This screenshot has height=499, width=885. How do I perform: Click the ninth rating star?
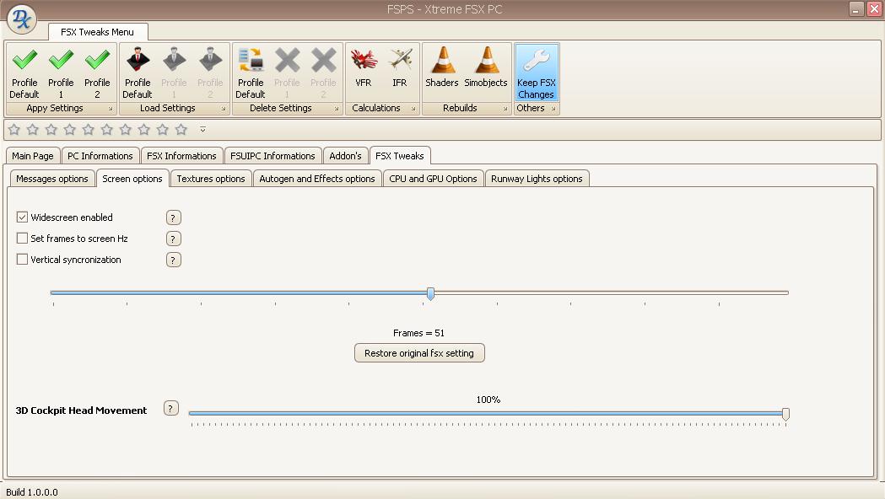[x=163, y=130]
